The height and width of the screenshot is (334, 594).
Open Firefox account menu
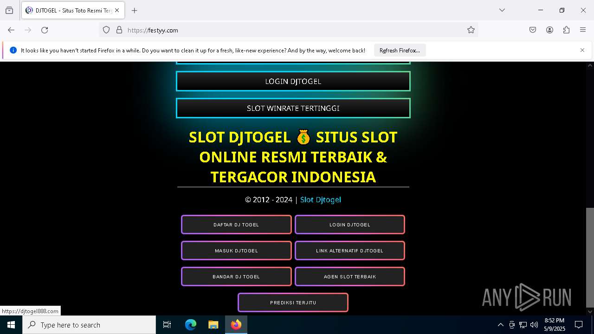click(x=549, y=30)
